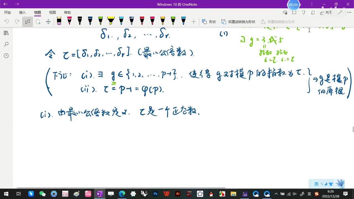This screenshot has height=199, width=354.
Task: Undo the last ink stroke
Action: click(7, 22)
